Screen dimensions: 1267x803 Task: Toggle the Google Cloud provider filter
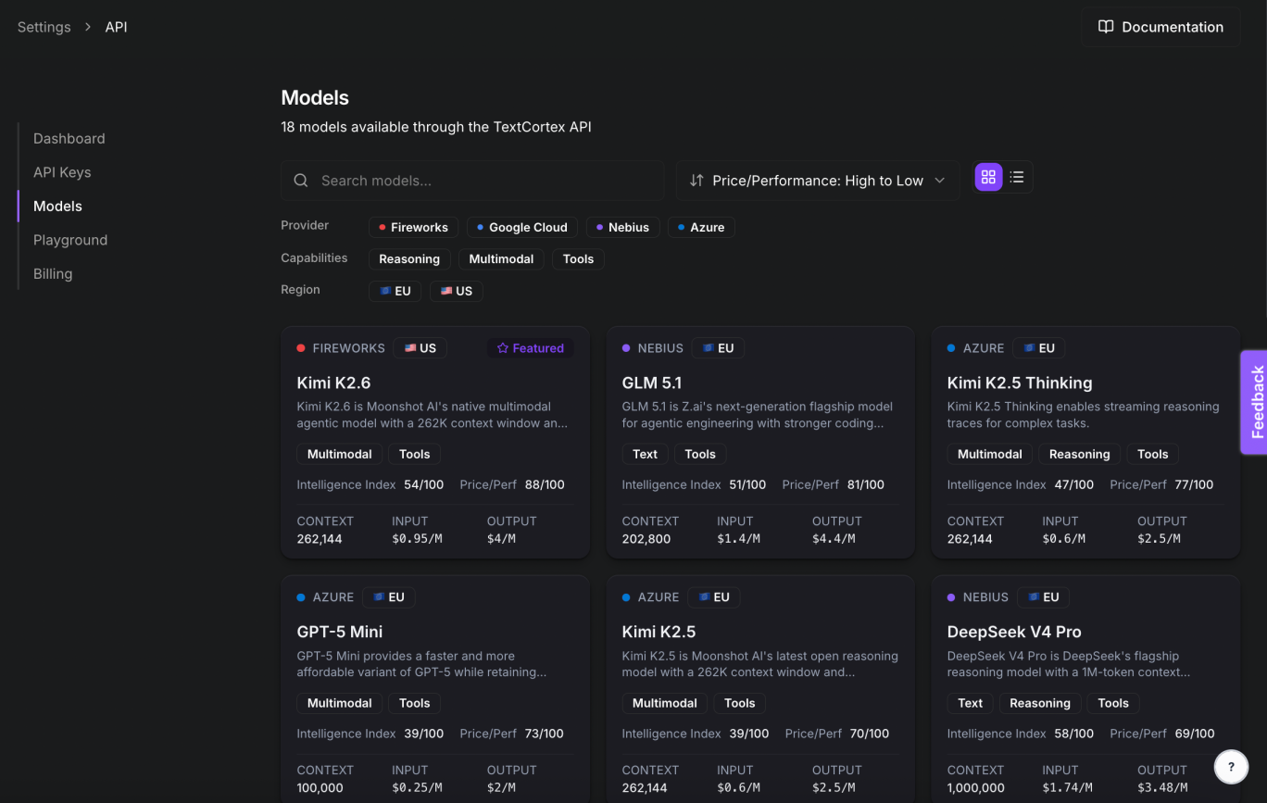point(522,227)
